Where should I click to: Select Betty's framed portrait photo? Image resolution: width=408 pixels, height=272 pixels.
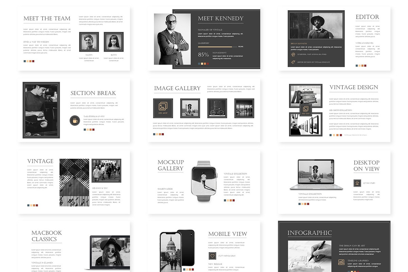tap(114, 42)
